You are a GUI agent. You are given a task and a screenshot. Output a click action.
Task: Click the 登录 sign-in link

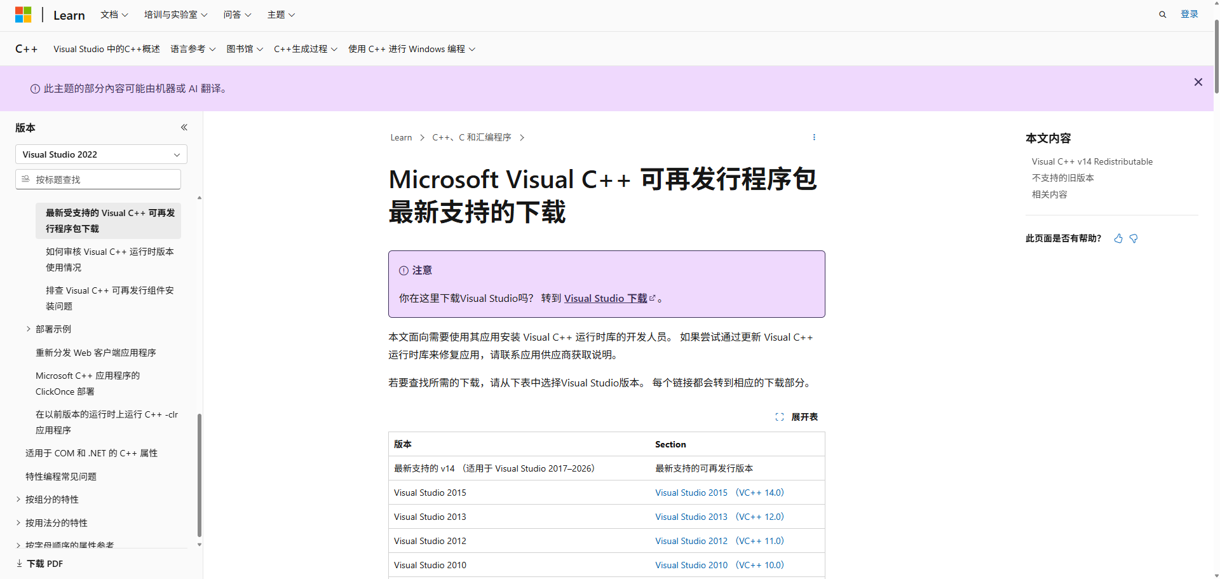point(1189,15)
